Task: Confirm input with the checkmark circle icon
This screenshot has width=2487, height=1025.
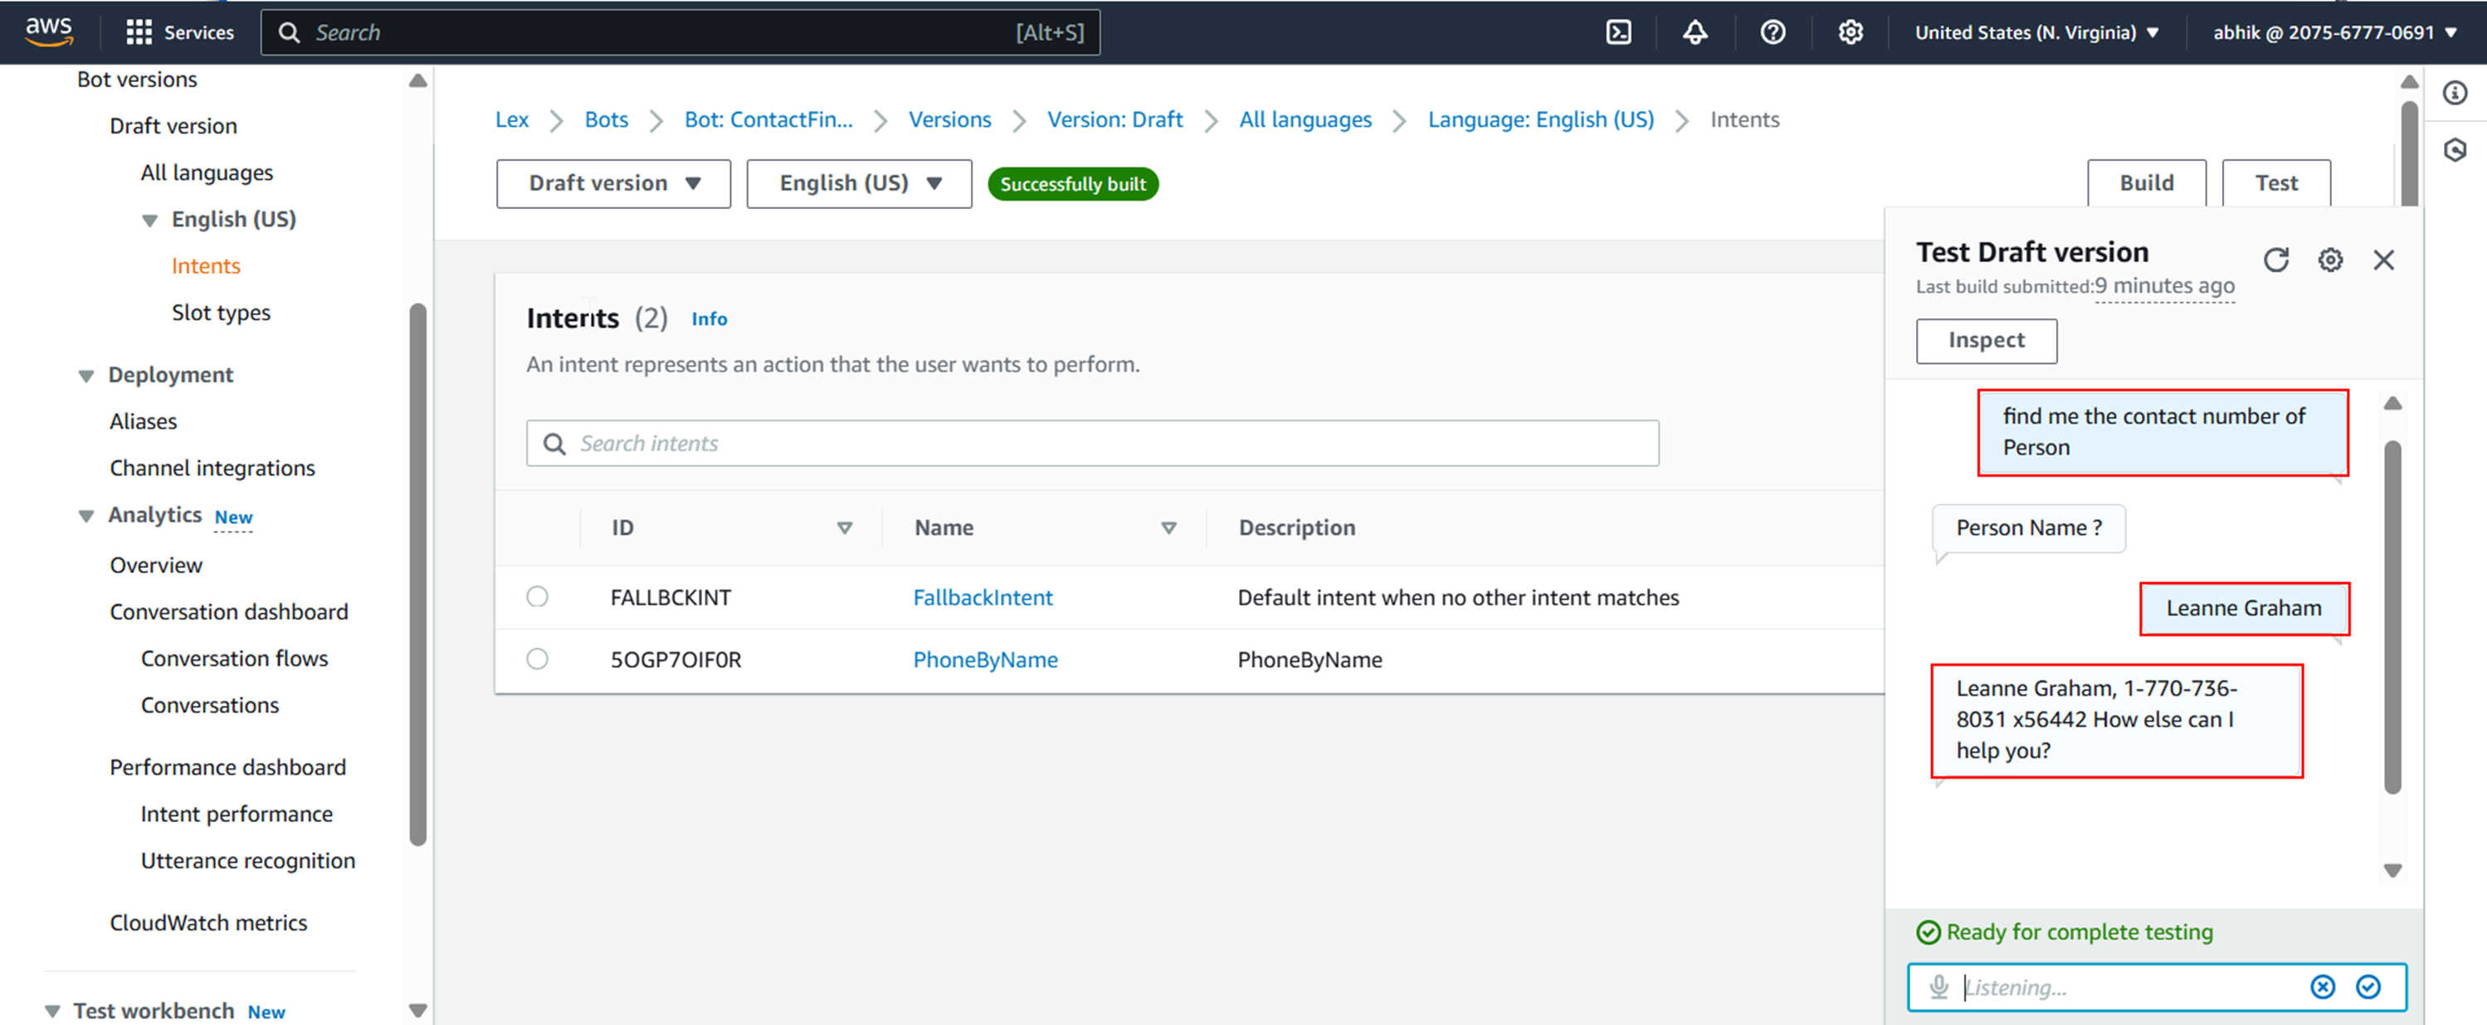Action: click(2368, 986)
